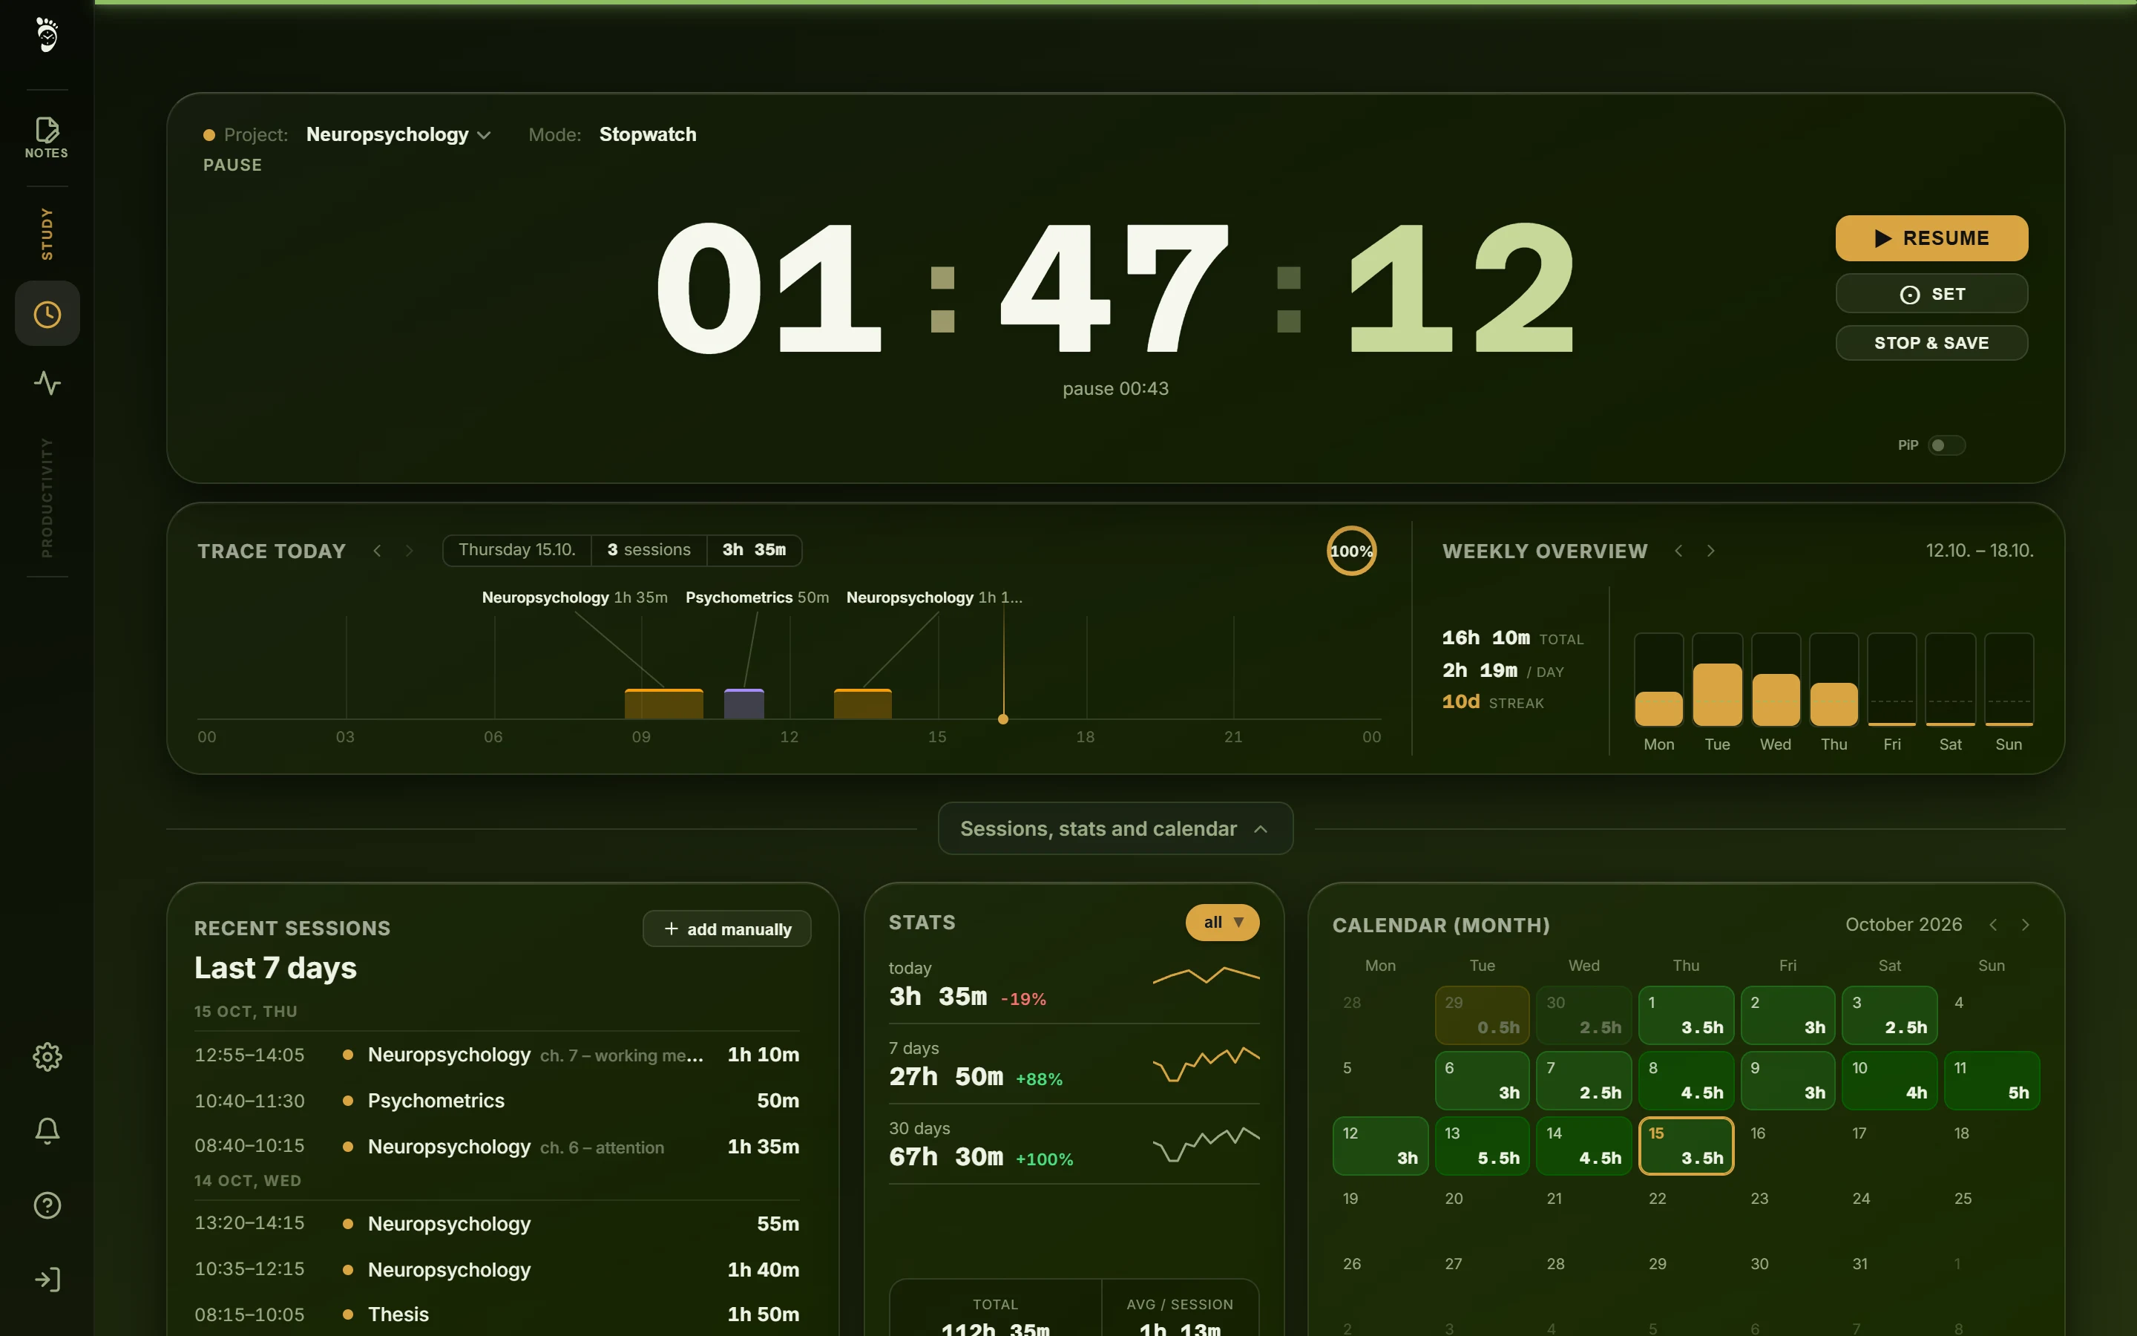Select October 15 in the calendar
The image size is (2137, 1336).
[1686, 1146]
